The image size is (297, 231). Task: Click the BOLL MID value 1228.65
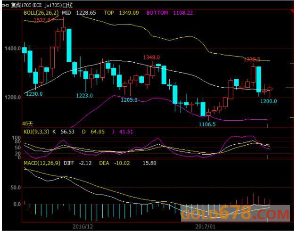coord(86,13)
